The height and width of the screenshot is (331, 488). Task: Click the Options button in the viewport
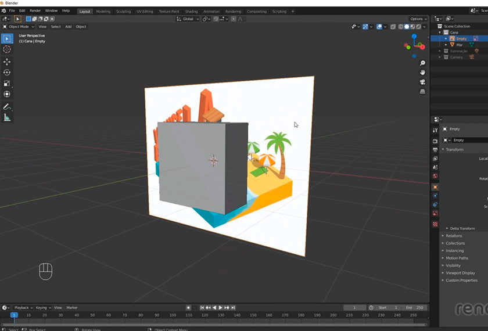[x=419, y=19]
